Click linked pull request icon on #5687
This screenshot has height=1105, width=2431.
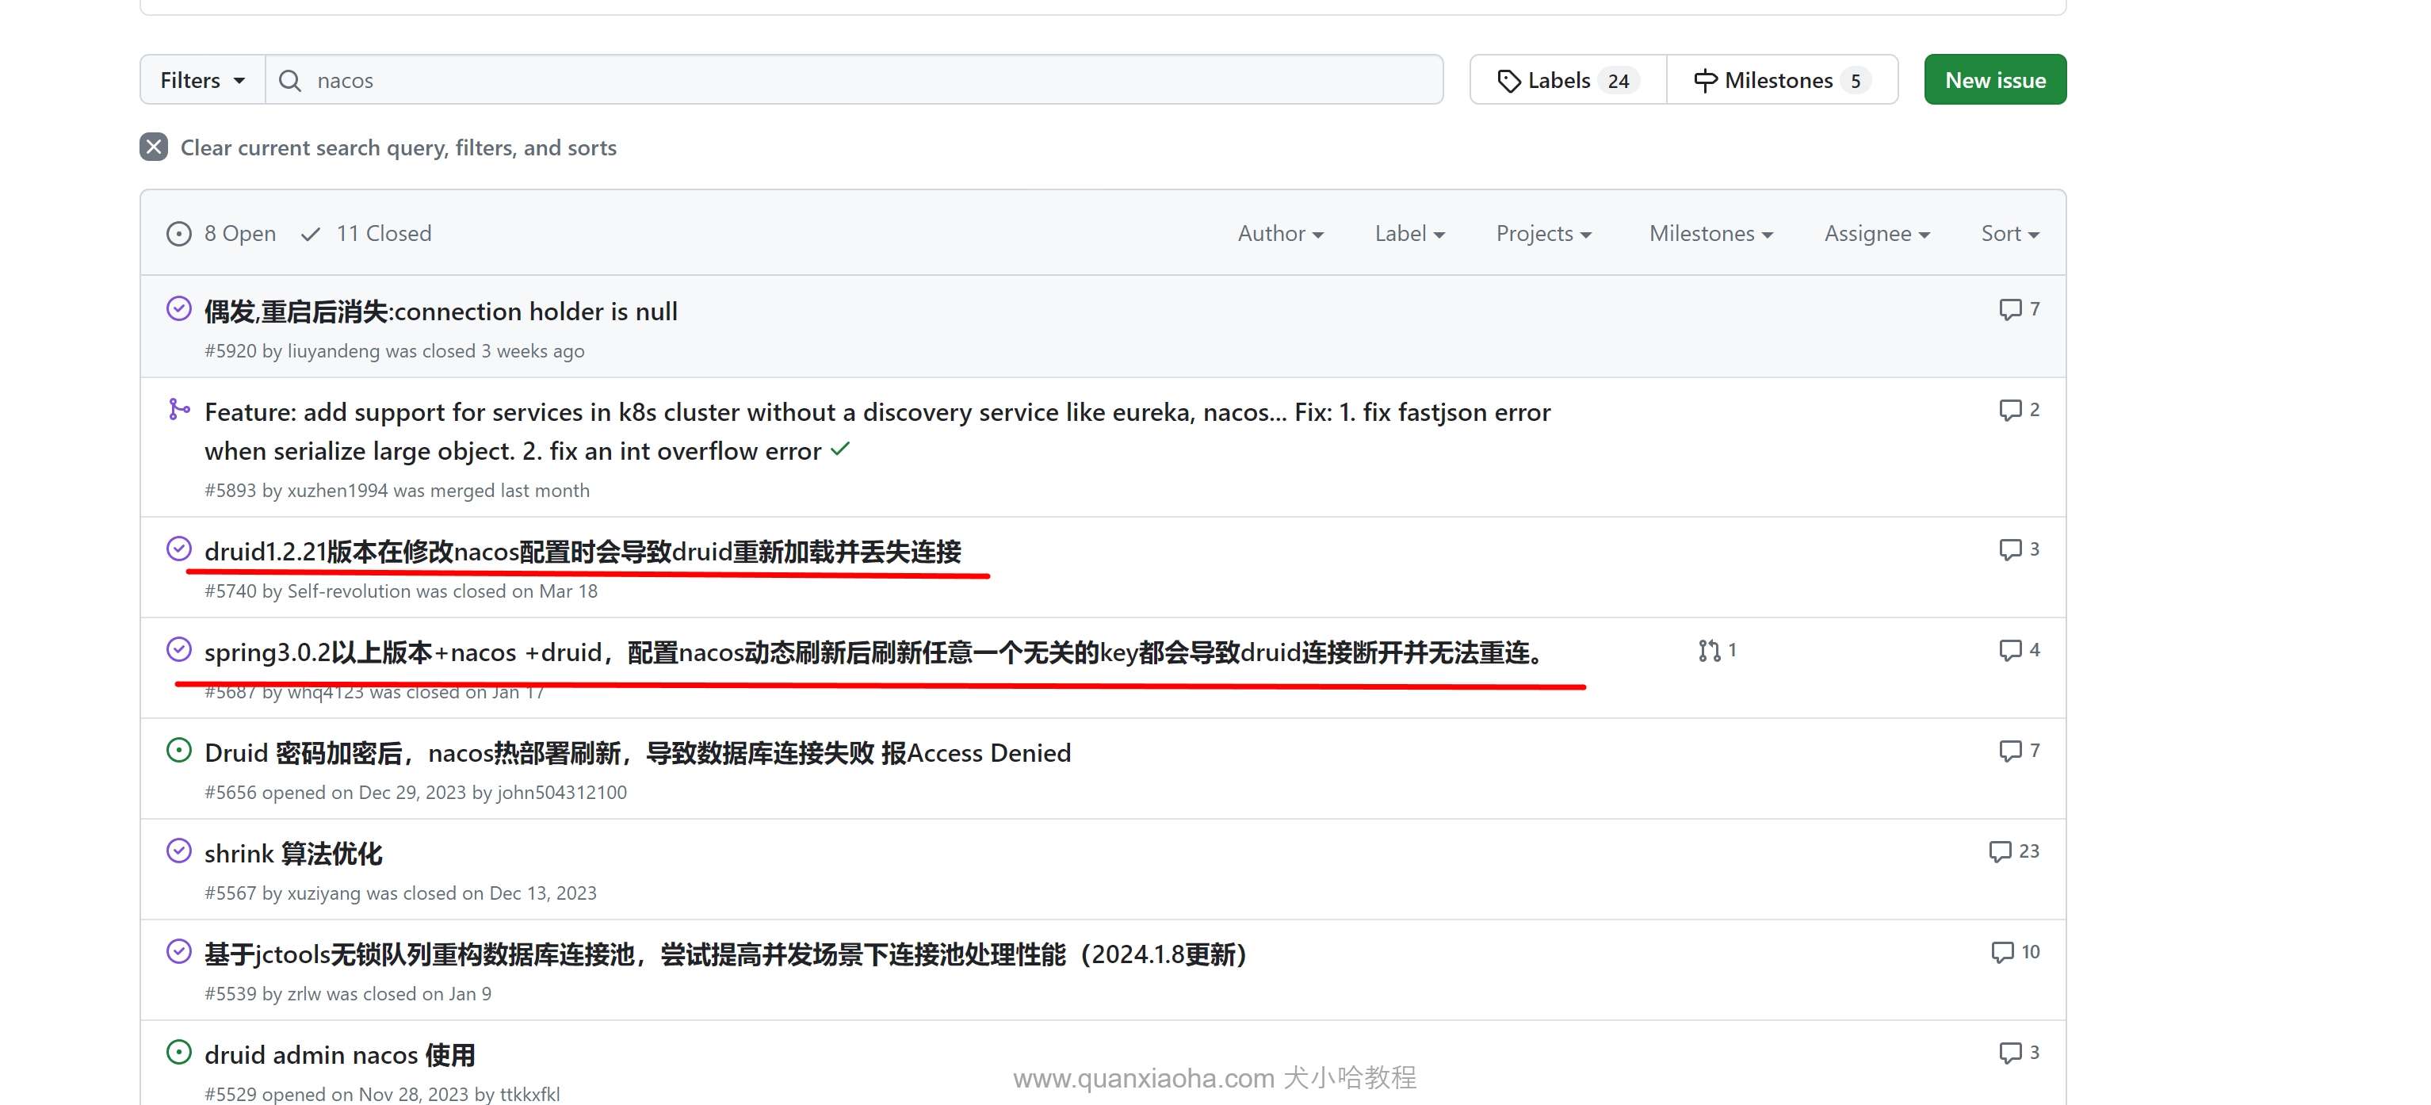pos(1709,650)
